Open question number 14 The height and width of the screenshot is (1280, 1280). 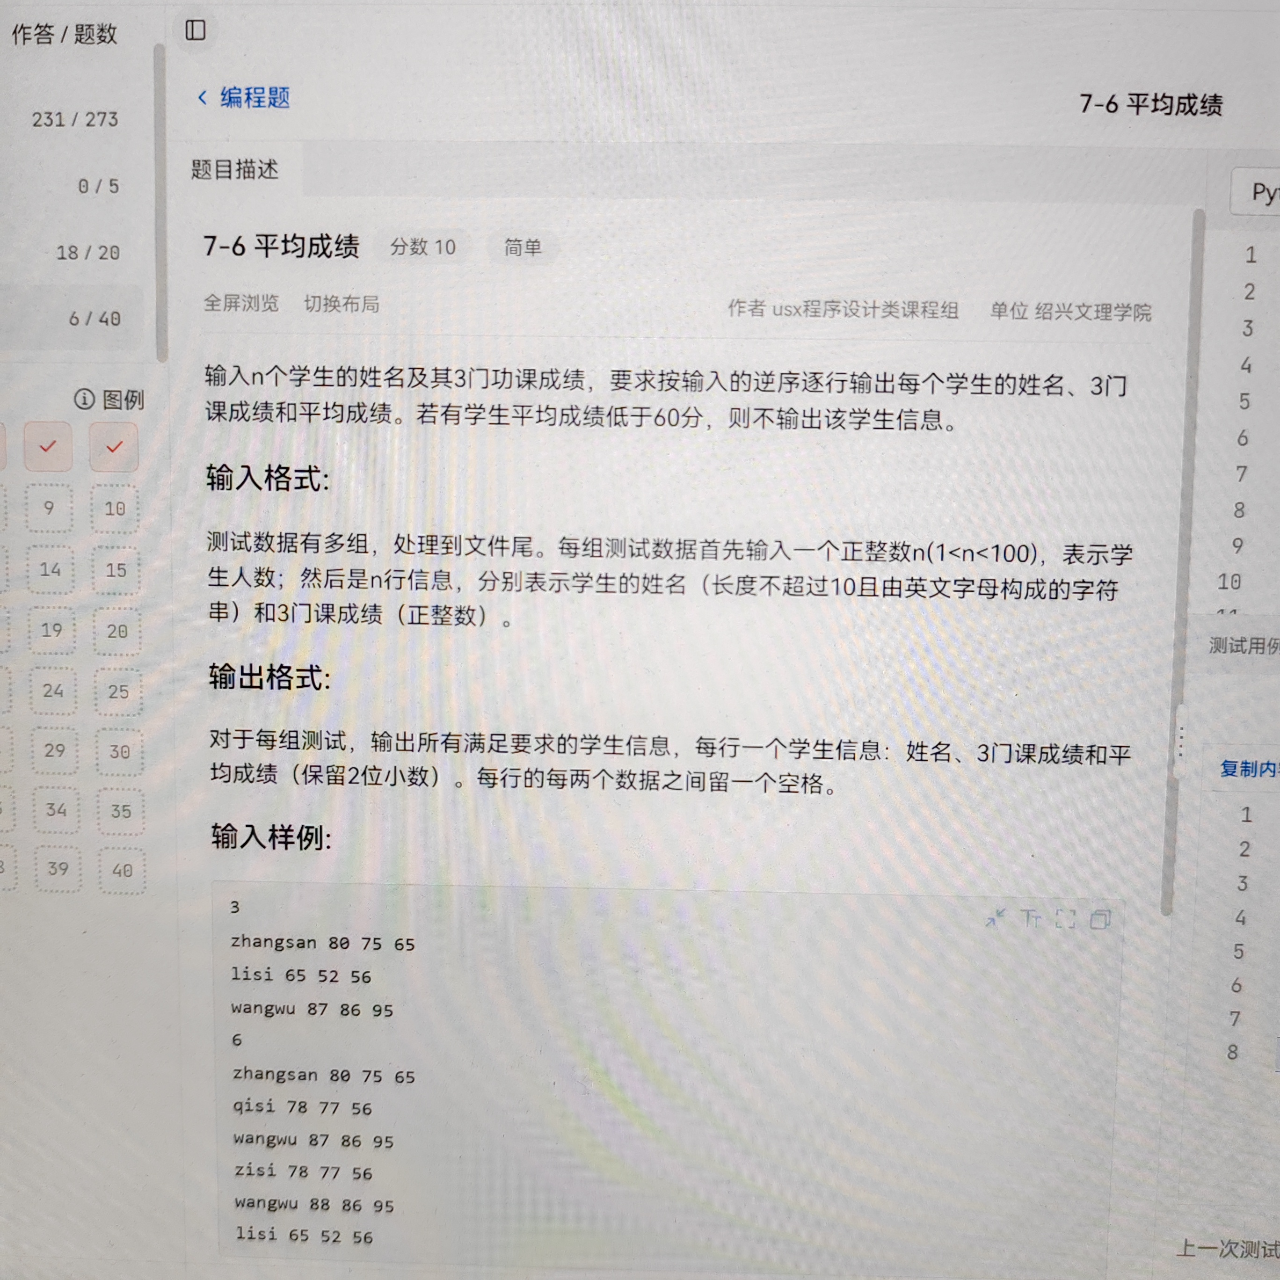[51, 569]
